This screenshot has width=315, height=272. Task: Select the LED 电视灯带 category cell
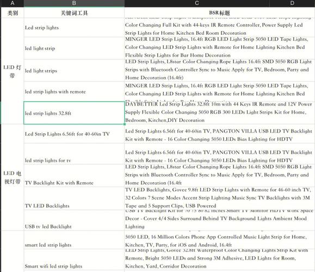[x=13, y=177]
